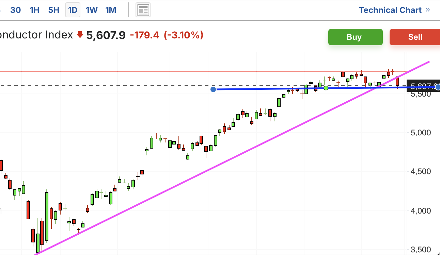Click the 4,000 price axis label

coord(421,211)
